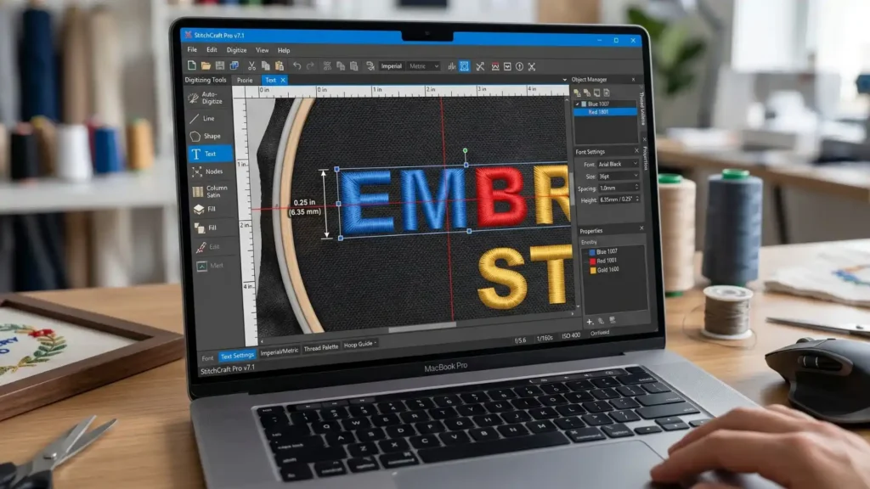Add a thread color with plus icon
The height and width of the screenshot is (489, 870).
point(590,322)
